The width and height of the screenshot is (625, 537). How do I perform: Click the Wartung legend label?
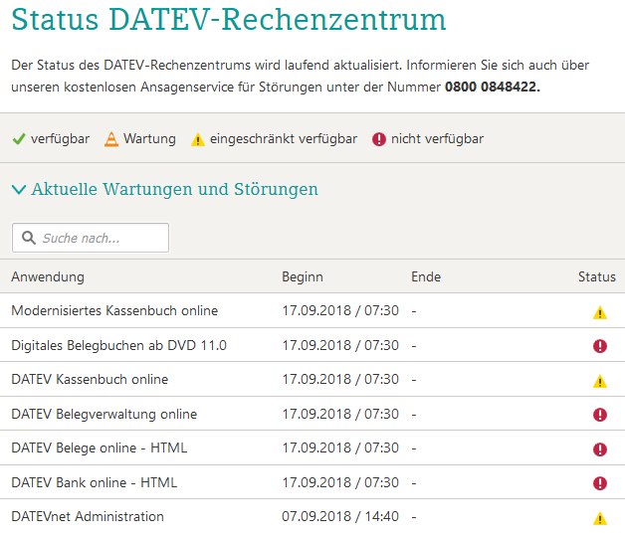pyautogui.click(x=149, y=139)
